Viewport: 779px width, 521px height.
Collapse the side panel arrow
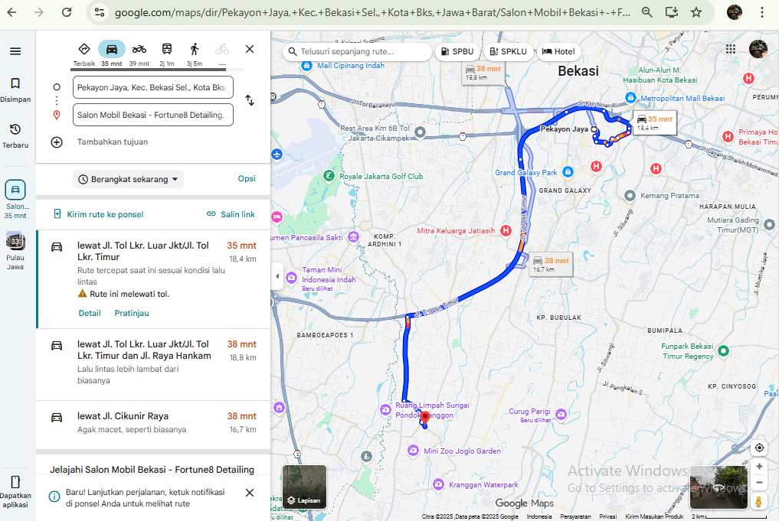[277, 276]
